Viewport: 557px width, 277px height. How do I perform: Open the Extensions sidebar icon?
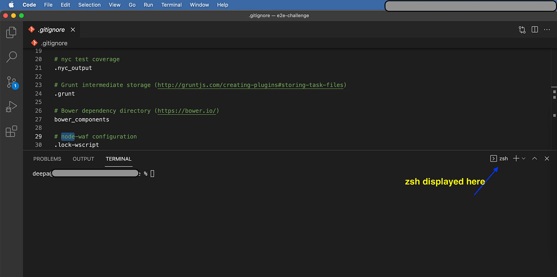pos(11,131)
